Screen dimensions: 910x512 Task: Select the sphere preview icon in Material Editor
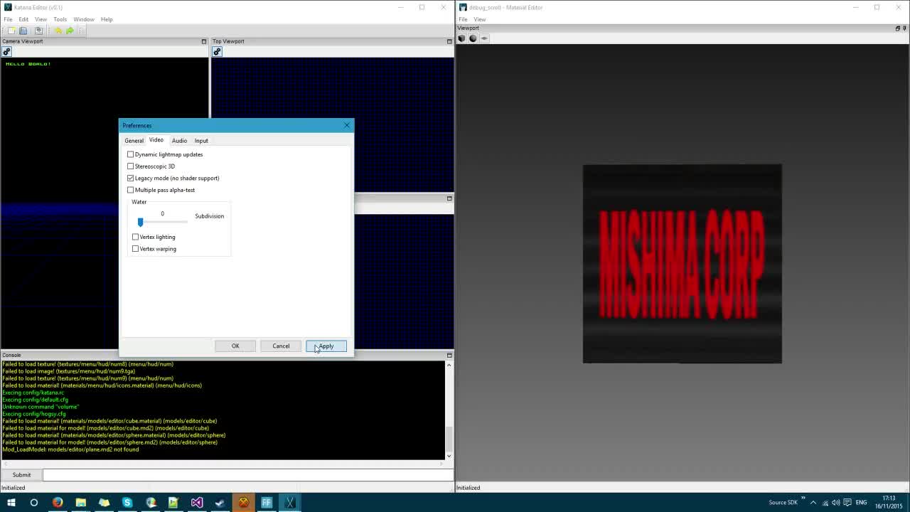pyautogui.click(x=473, y=38)
